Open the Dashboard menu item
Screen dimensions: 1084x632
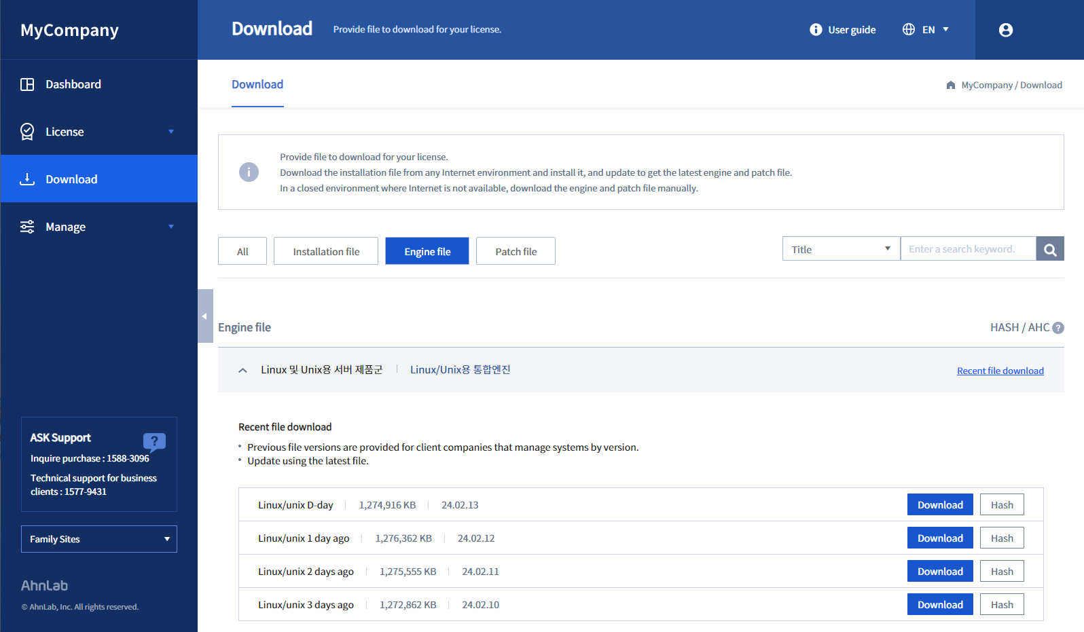tap(99, 84)
